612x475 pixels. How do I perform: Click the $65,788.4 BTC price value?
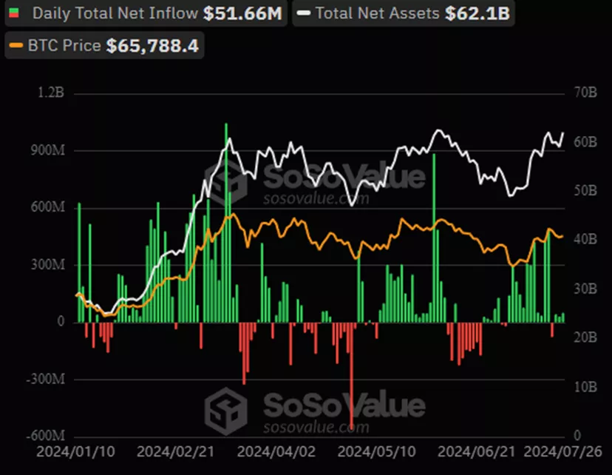[152, 46]
